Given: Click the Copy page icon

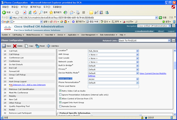Looking at the screenshot, I should (x=26, y=46).
